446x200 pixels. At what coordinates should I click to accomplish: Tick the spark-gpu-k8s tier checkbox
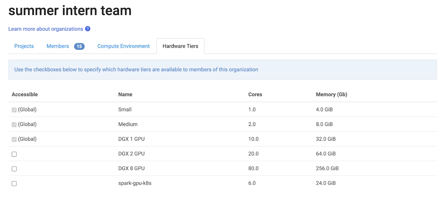pyautogui.click(x=14, y=184)
